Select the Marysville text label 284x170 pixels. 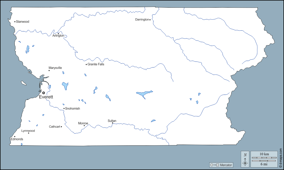tap(55, 68)
